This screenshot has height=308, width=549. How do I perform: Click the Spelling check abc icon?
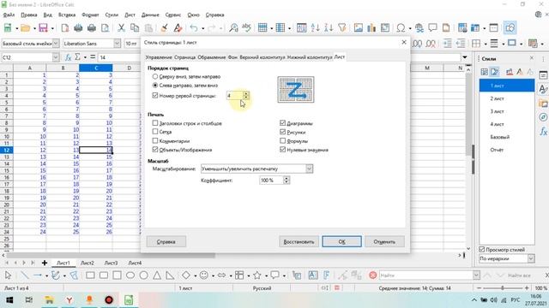click(246, 28)
